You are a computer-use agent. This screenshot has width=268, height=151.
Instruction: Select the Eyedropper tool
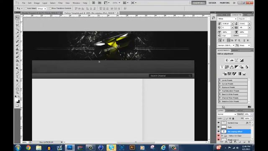click(x=17, y=36)
